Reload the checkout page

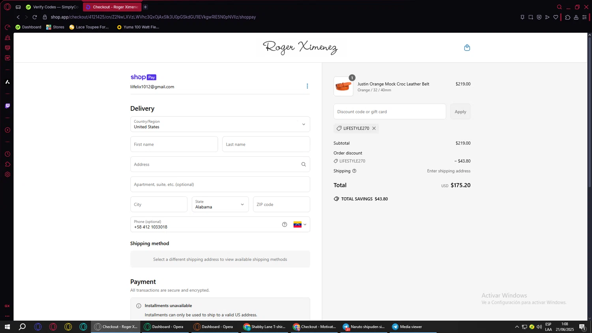[x=35, y=17]
